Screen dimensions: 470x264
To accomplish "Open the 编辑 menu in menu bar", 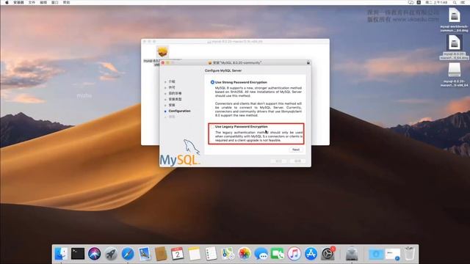I will 43,2.
